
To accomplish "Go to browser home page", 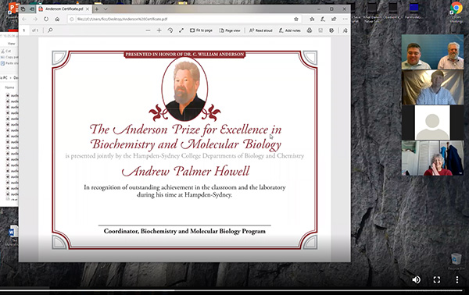I will 57,19.
